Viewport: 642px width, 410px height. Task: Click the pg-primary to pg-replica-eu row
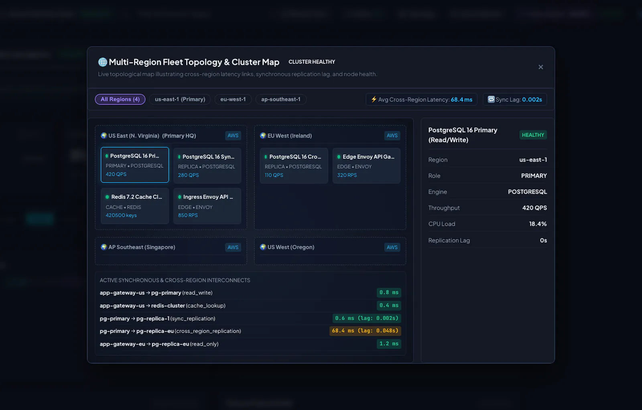tap(250, 331)
